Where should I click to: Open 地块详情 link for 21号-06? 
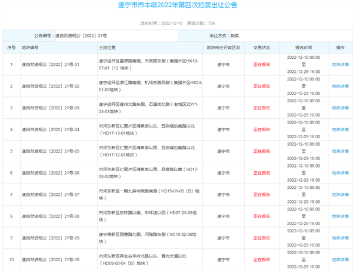[340, 173]
